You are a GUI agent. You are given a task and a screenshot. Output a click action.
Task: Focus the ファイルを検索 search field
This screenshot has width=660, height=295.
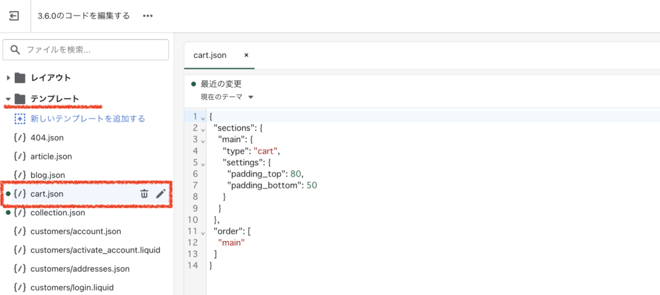[86, 50]
